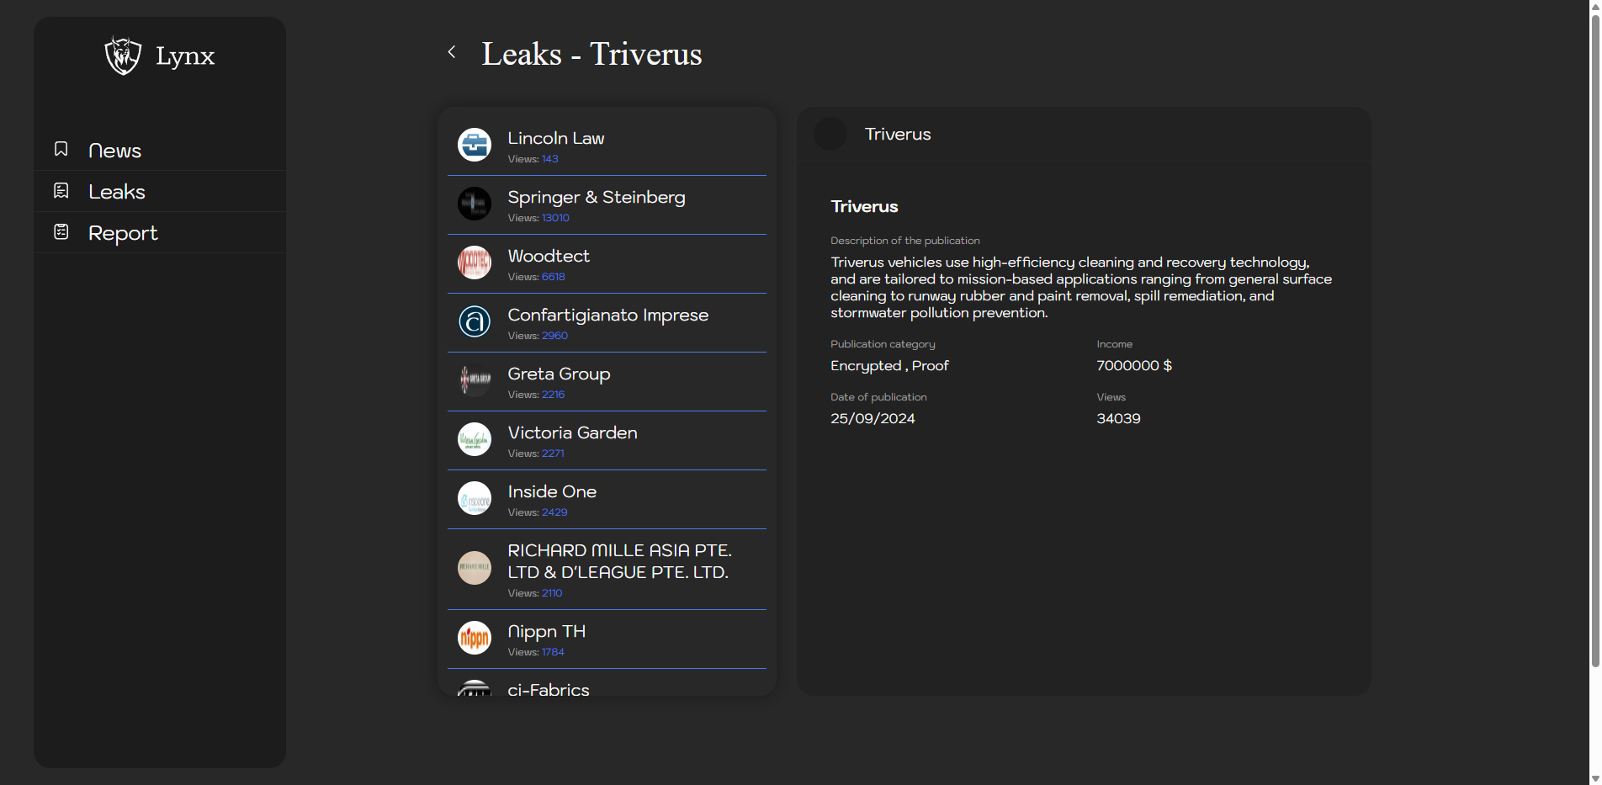Click the Triverus avatar circle in header
The height and width of the screenshot is (785, 1602).
point(830,135)
